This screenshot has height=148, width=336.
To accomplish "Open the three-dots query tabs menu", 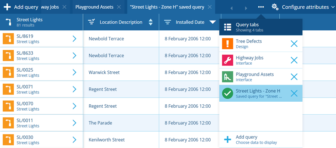I will (x=261, y=7).
